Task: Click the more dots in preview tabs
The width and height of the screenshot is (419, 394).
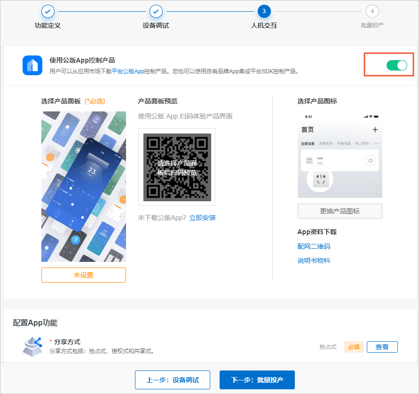Action: [x=376, y=144]
